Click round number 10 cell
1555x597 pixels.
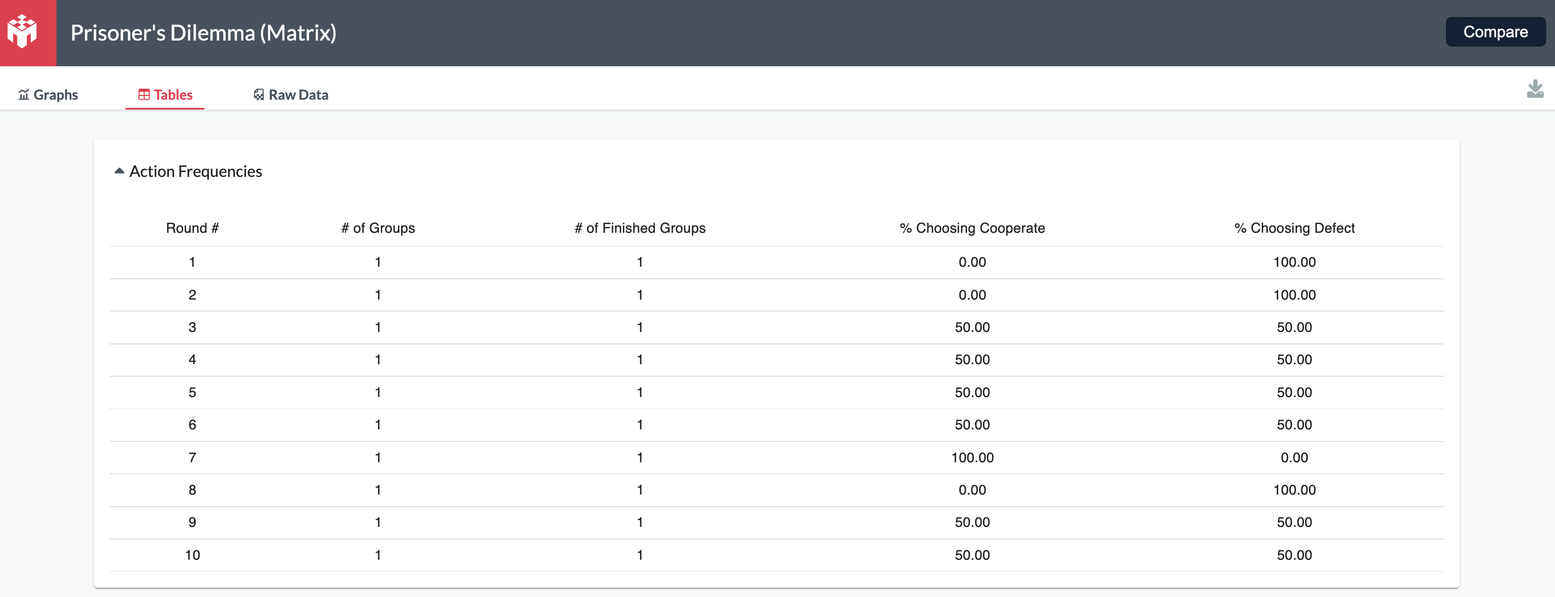tap(192, 555)
